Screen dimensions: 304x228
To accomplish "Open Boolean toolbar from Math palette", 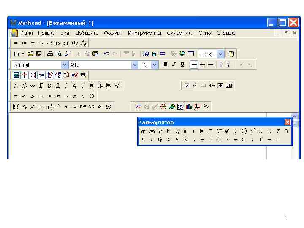I will click(58, 75).
